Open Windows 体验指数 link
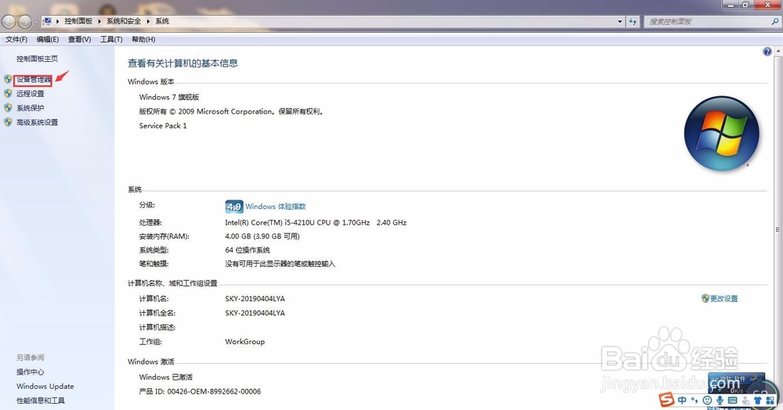The image size is (783, 410). pyautogui.click(x=275, y=207)
